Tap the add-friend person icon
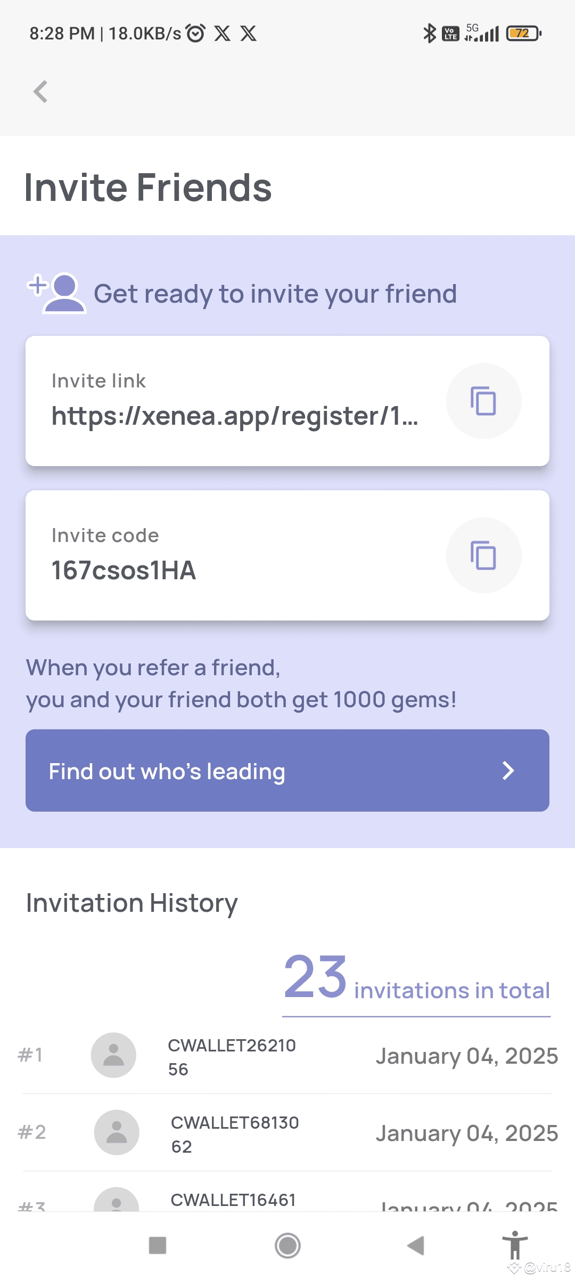This screenshot has height=1279, width=575. [57, 293]
